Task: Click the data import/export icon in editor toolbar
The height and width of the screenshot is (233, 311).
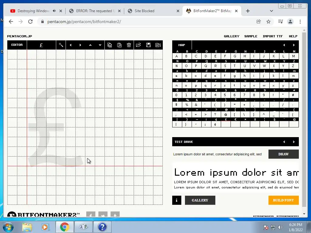Action: coord(158,45)
